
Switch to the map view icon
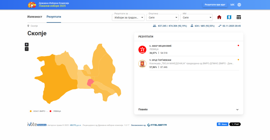click(x=229, y=17)
